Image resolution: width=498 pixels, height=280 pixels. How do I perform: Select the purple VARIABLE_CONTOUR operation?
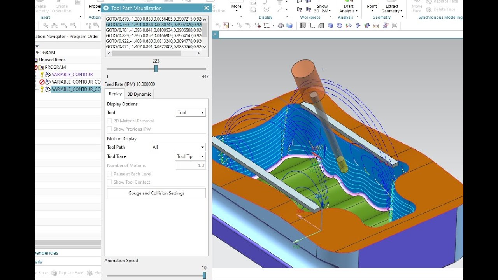(x=72, y=75)
